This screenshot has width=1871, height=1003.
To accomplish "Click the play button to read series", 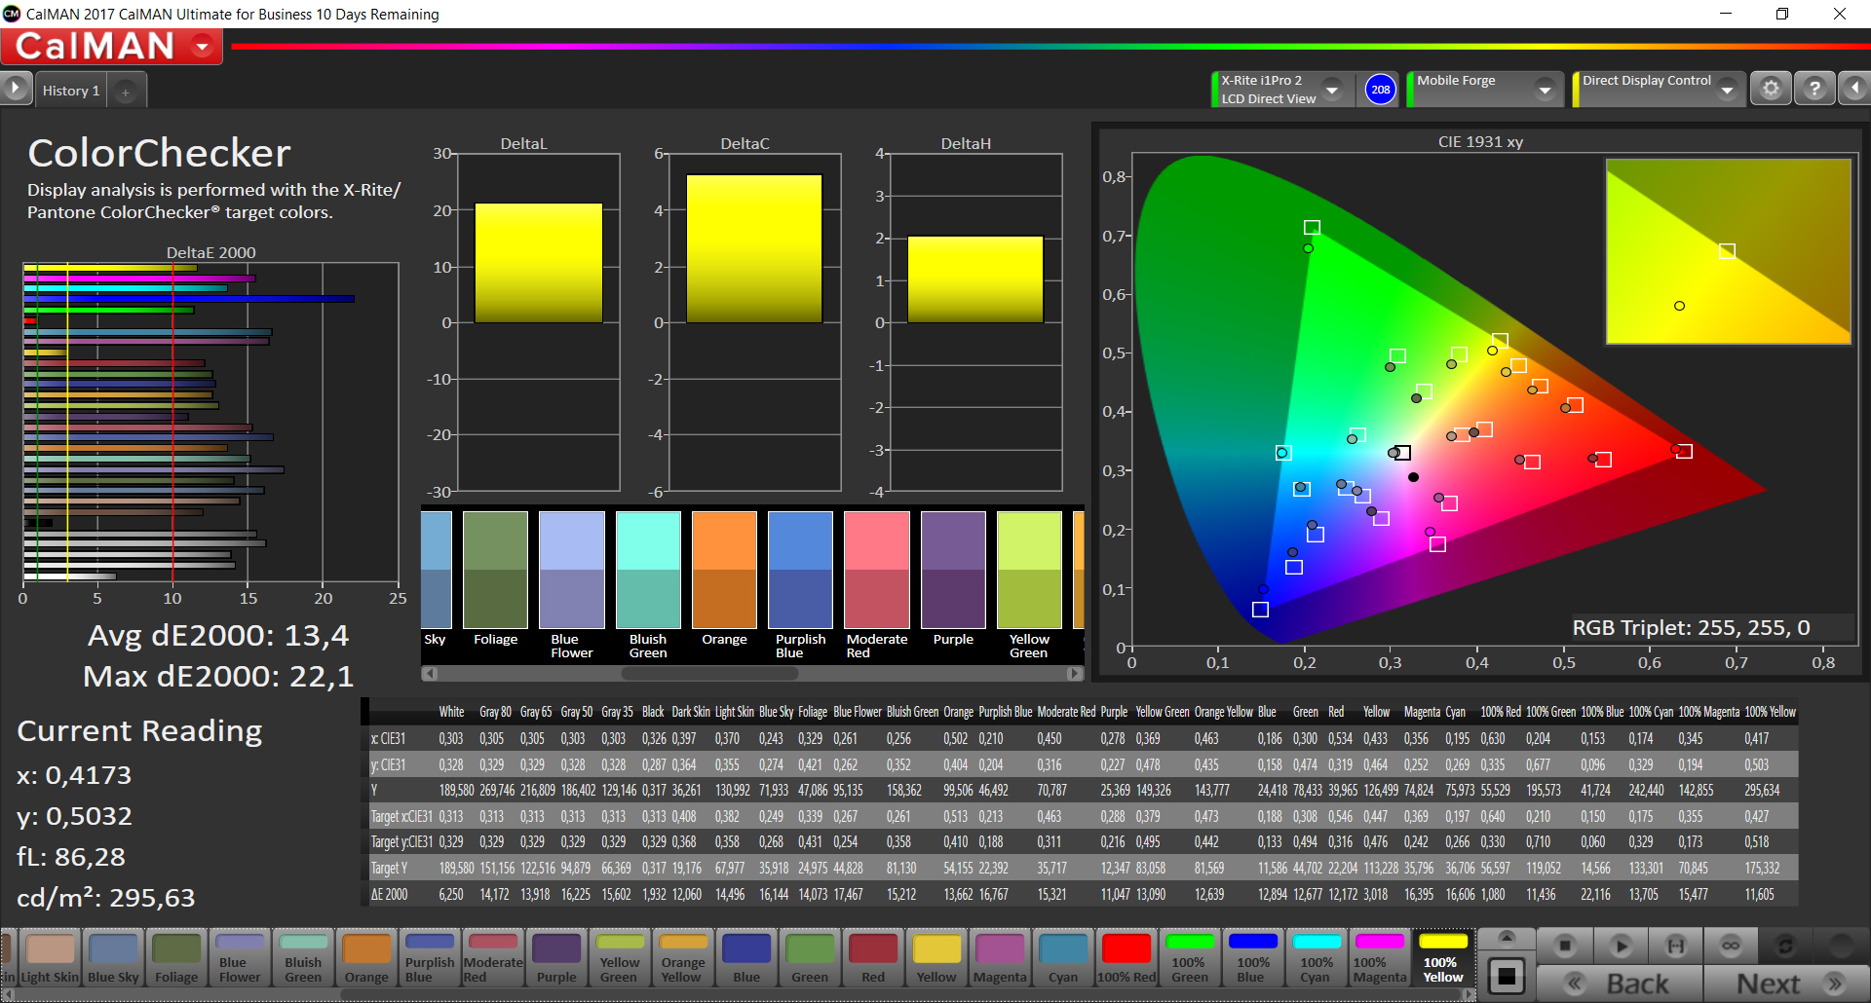I will [x=1621, y=946].
